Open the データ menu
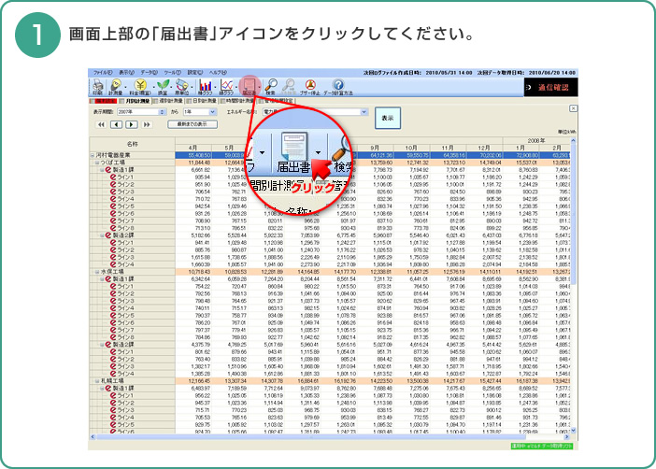The width and height of the screenshot is (656, 469). click(x=149, y=72)
